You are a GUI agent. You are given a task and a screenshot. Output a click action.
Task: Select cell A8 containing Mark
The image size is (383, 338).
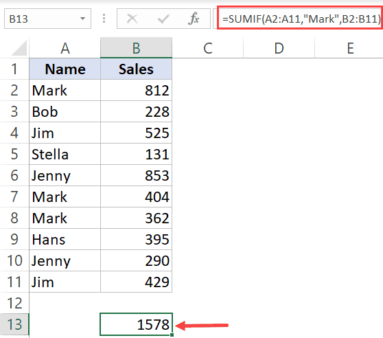(x=65, y=218)
